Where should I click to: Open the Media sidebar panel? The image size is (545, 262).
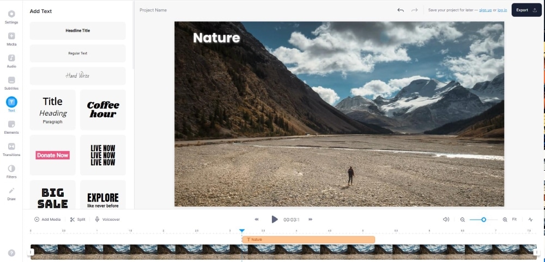11,39
